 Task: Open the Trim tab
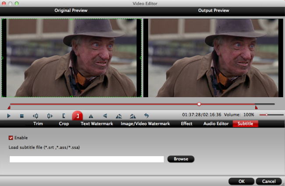38,124
